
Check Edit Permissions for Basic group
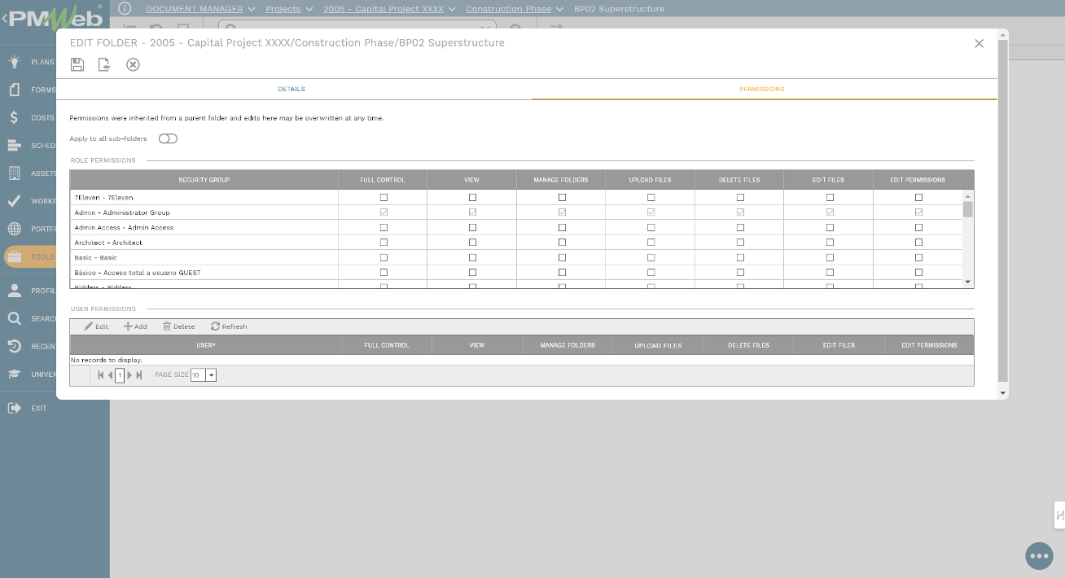[x=918, y=257]
